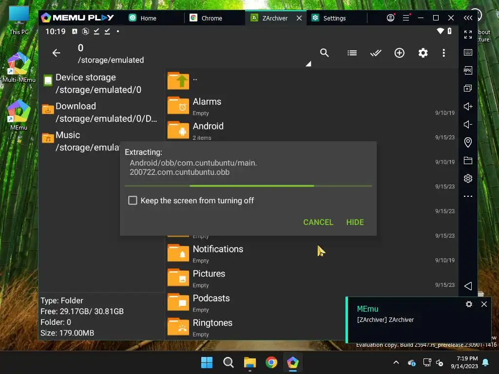Open ZArchiver three-dot overflow menu
The height and width of the screenshot is (374, 499).
click(443, 53)
